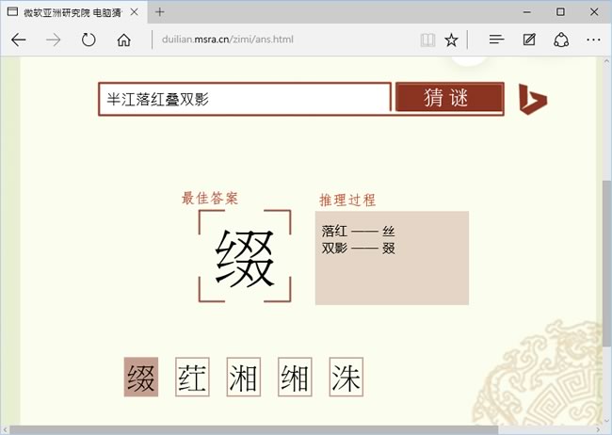
Task: Click the large best answer character 缀
Action: [245, 258]
